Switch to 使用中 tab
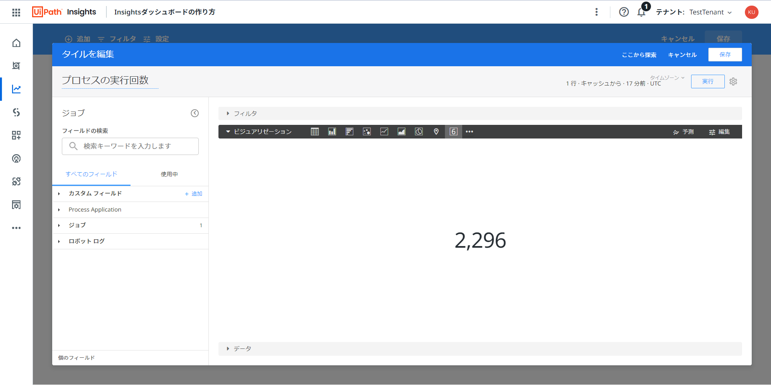The height and width of the screenshot is (385, 771). tap(169, 174)
